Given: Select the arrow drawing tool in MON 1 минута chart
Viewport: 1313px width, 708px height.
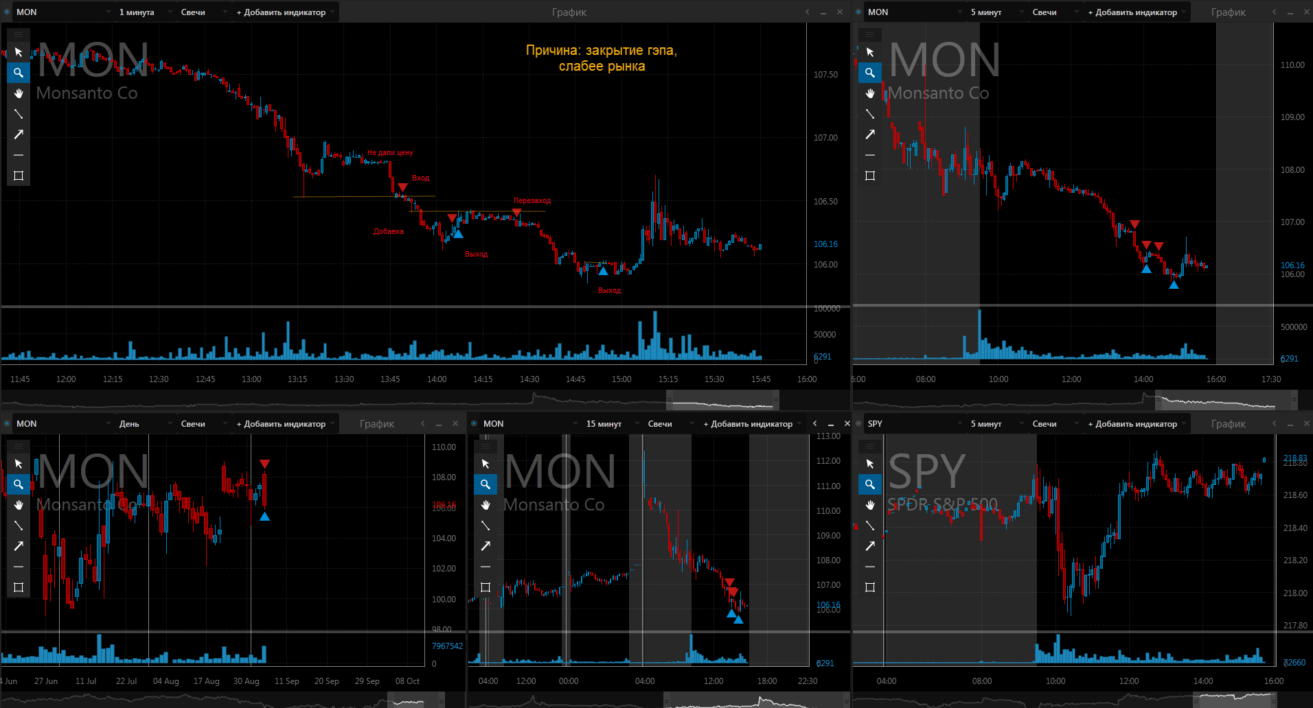Looking at the screenshot, I should pos(19,134).
